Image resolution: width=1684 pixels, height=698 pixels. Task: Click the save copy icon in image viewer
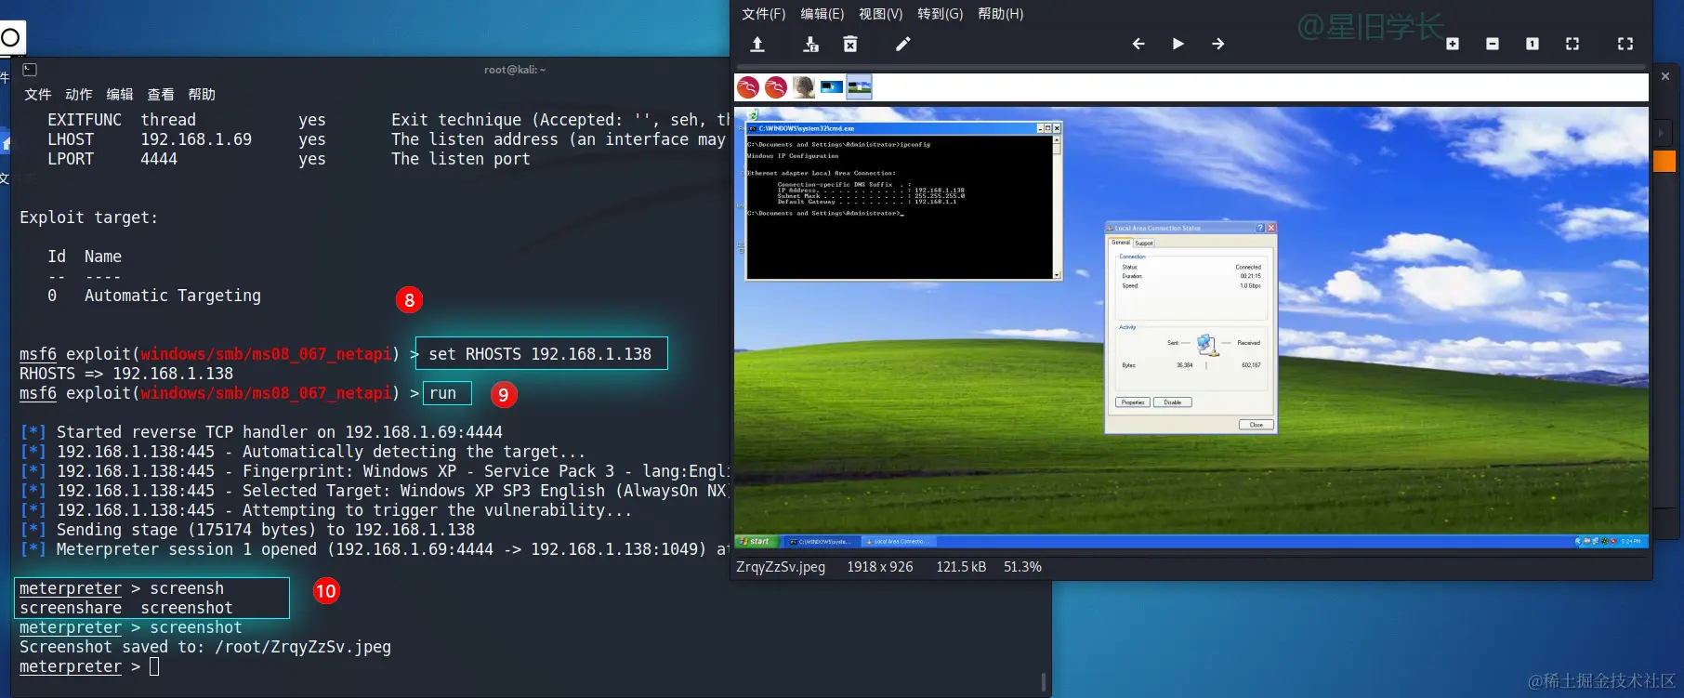pyautogui.click(x=810, y=44)
